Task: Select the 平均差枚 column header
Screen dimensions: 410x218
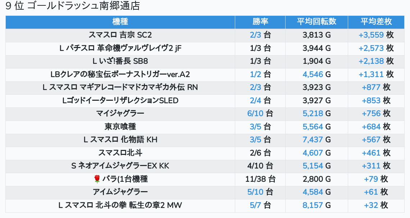Action: coord(376,22)
